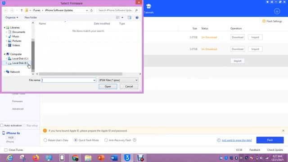Image resolution: width=288 pixels, height=162 pixels.
Task: Open address bar path dropdown
Action: pyautogui.click(x=87, y=10)
